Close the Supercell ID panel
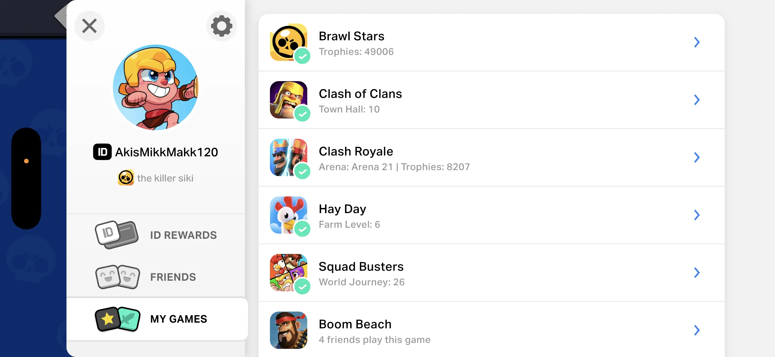775x357 pixels. 89,26
